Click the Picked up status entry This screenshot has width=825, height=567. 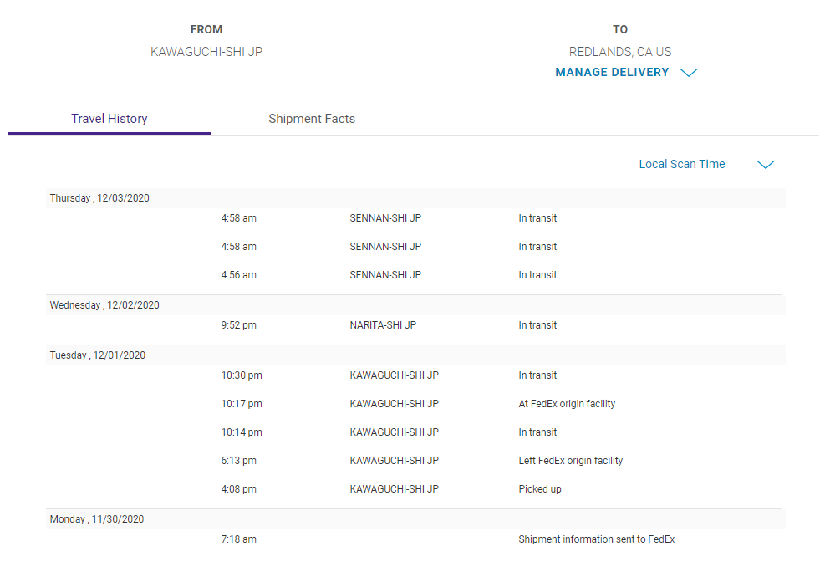click(x=540, y=489)
